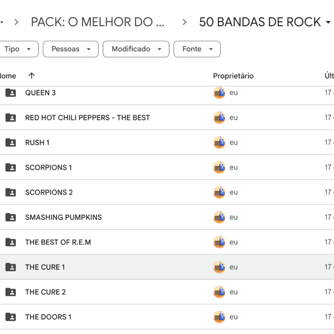Click owner avatar in THE CURE 1 row
This screenshot has height=334, width=334.
(x=219, y=267)
